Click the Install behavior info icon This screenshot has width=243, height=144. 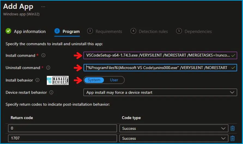pyautogui.click(x=38, y=80)
